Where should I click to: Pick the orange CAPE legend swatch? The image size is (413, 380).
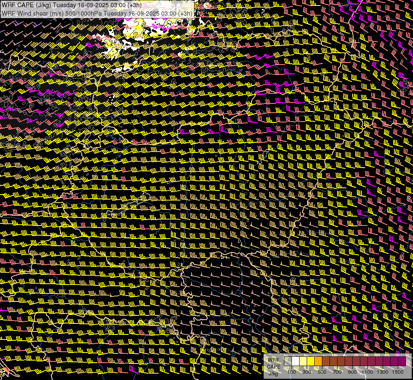[318, 361]
